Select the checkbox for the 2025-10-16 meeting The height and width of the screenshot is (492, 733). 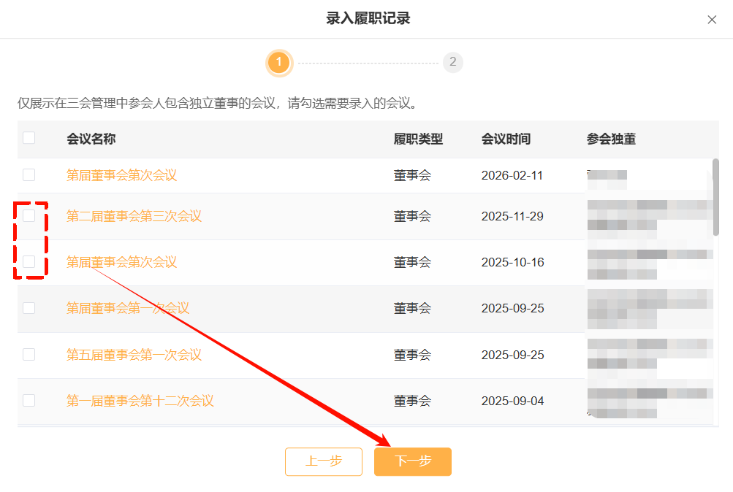[x=29, y=262]
